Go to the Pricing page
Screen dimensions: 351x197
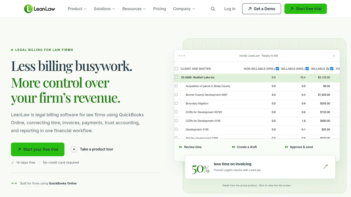point(160,9)
